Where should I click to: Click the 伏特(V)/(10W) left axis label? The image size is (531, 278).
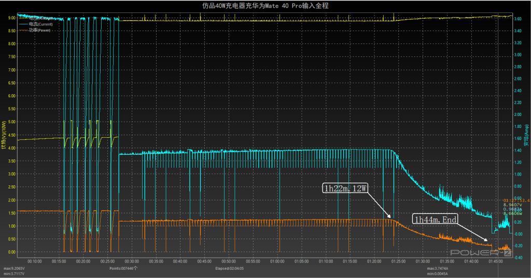4,135
